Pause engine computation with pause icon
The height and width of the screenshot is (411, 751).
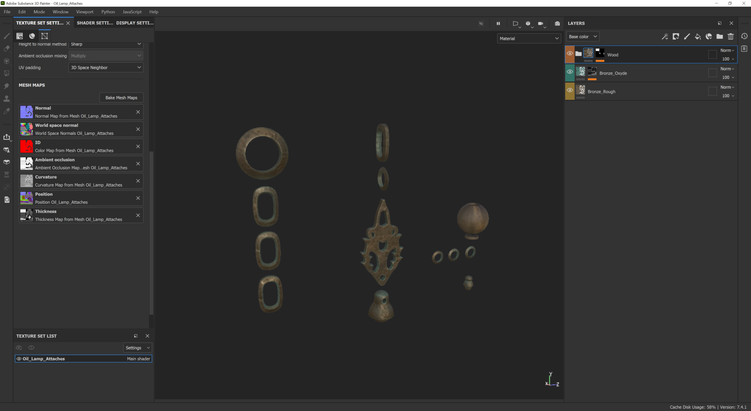(498, 23)
